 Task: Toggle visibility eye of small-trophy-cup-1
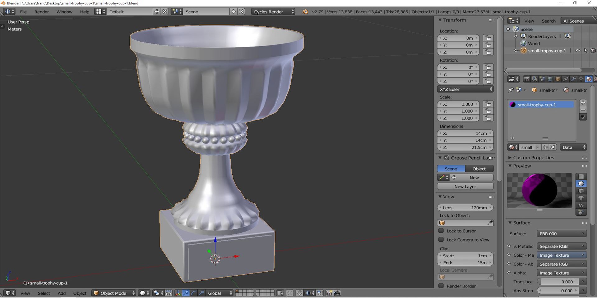point(577,51)
